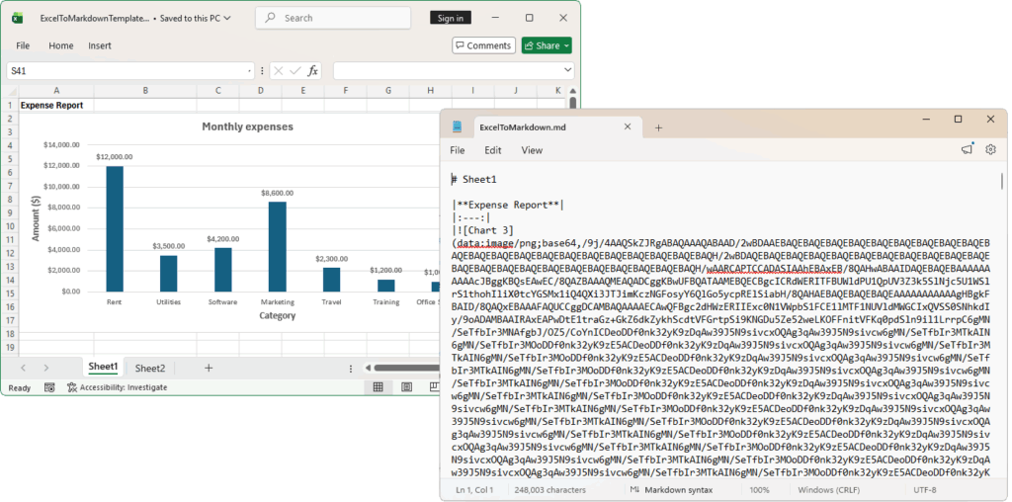Click the Notepad megaphone announcements icon
The height and width of the screenshot is (502, 1012).
point(967,149)
